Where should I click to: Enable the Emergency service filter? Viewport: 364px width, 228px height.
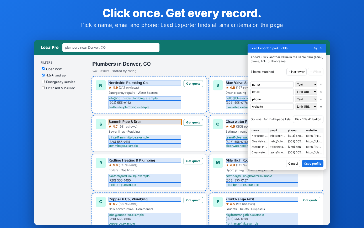43,82
